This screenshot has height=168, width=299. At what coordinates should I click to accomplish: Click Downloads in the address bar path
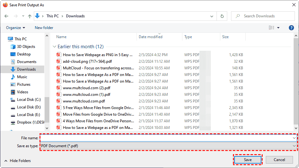coord(75,16)
